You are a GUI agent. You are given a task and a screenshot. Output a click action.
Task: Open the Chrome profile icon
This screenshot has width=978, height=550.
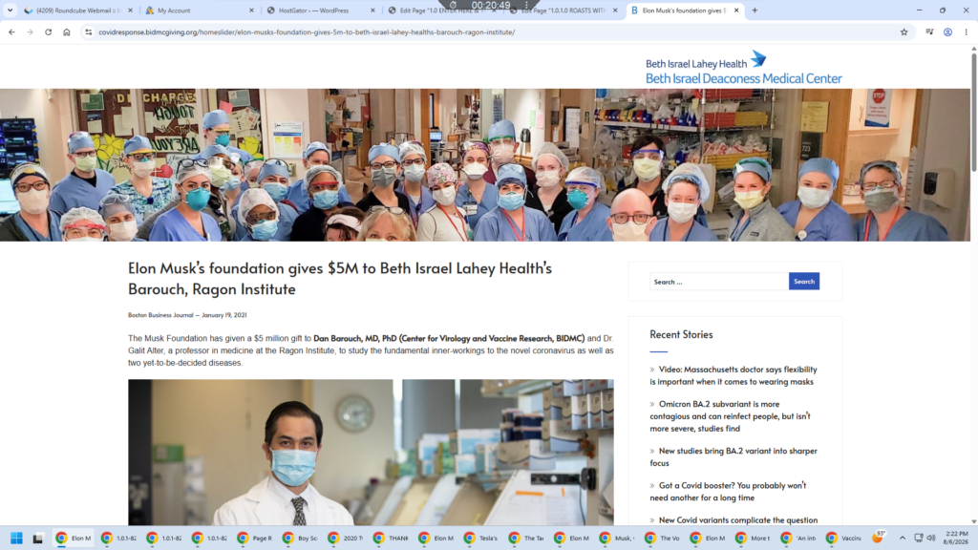pyautogui.click(x=947, y=32)
